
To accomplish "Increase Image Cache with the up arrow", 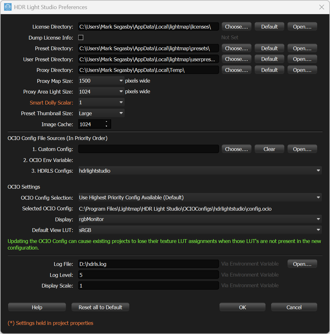I will click(106, 122).
